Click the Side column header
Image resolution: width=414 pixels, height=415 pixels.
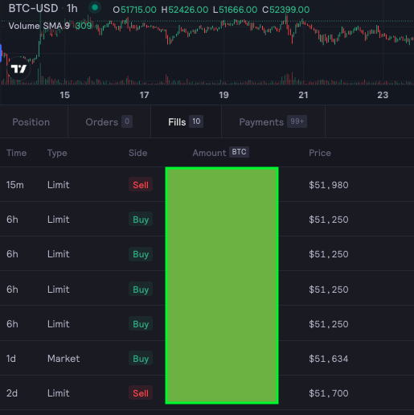pos(137,153)
